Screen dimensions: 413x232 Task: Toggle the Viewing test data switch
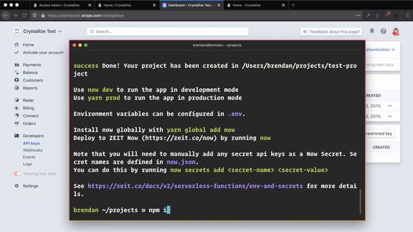[17, 173]
